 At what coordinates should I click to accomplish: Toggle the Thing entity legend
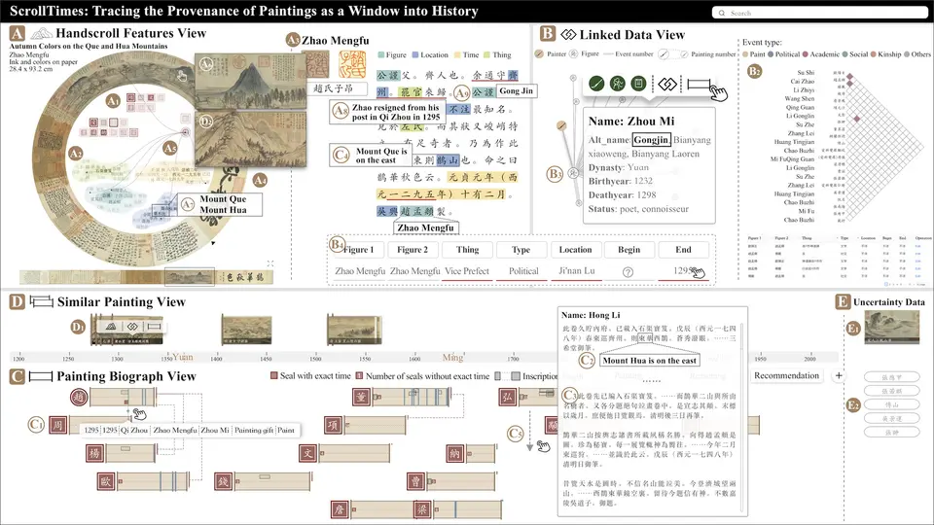[497, 54]
